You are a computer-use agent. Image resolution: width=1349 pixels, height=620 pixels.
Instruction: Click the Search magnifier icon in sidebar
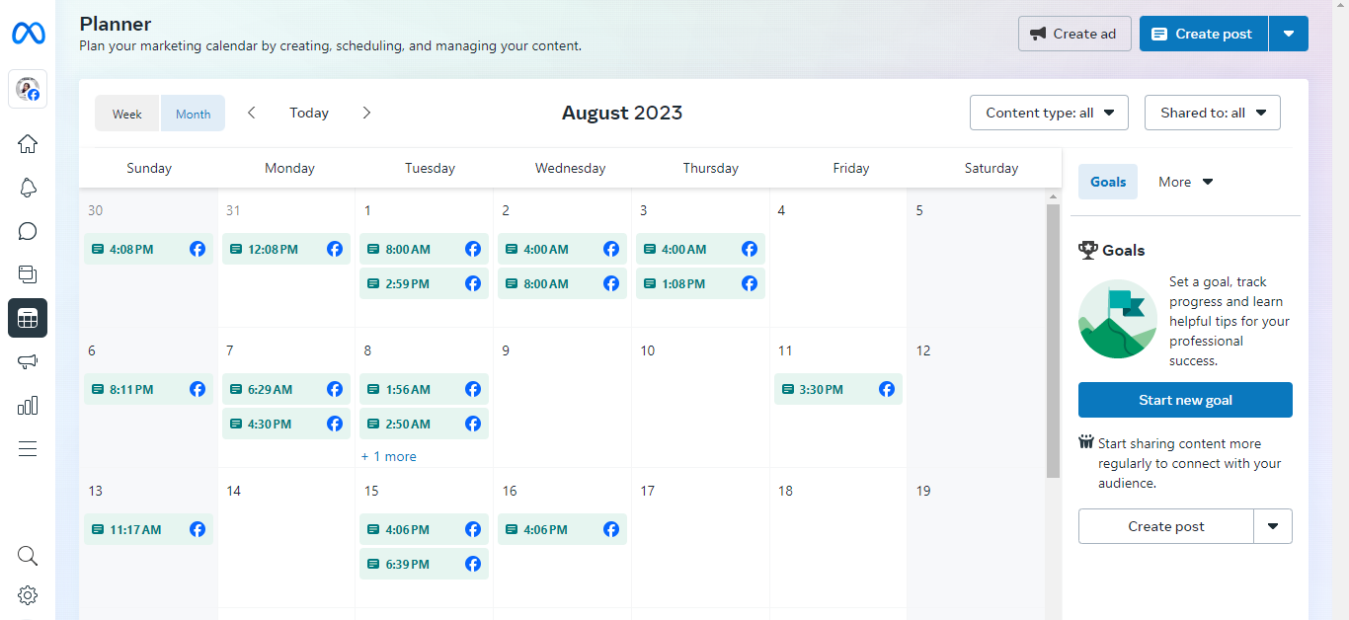point(28,555)
